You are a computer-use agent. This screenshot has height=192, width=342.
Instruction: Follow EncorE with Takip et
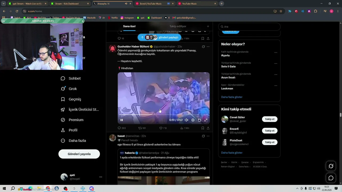pyautogui.click(x=270, y=131)
